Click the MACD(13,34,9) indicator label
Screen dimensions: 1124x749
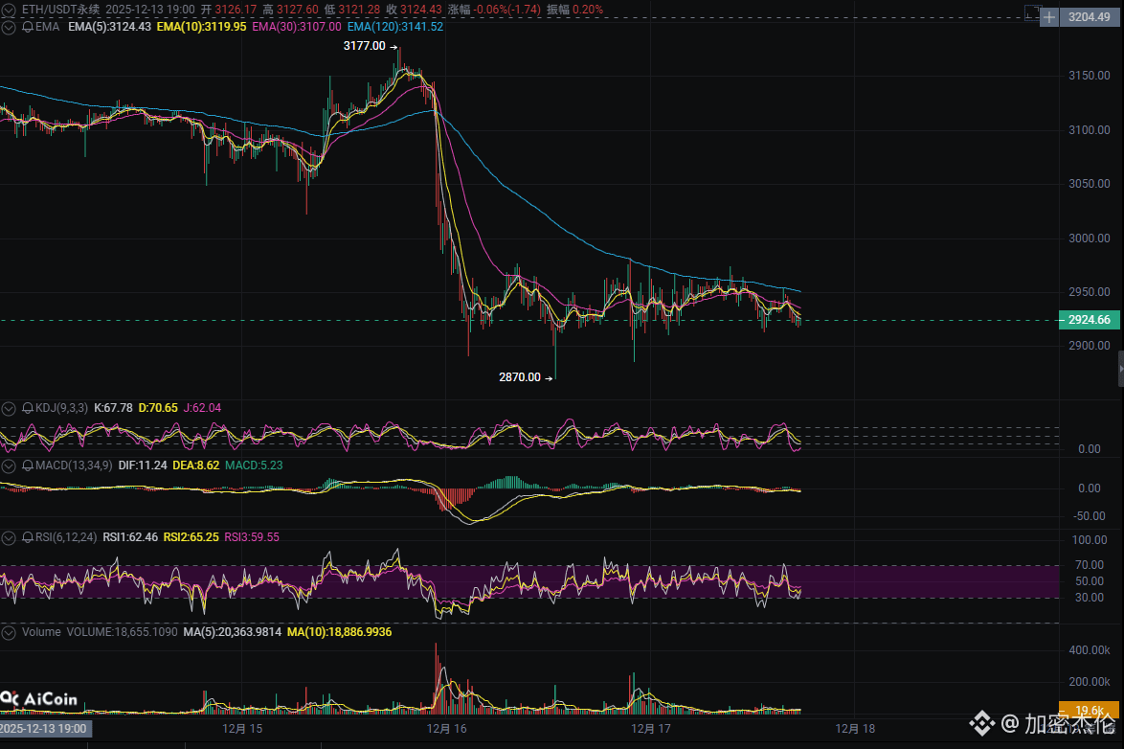[74, 465]
